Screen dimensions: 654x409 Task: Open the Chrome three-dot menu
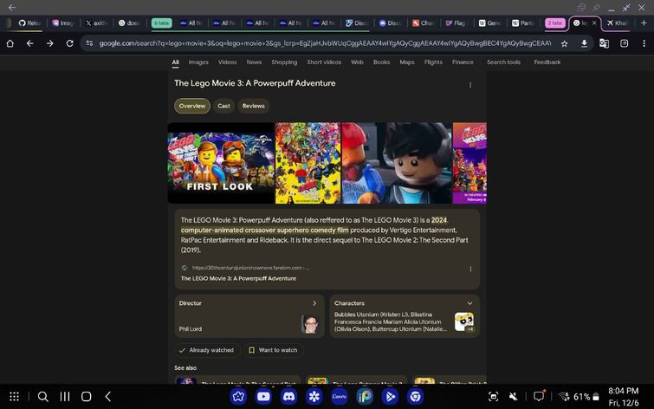(644, 43)
